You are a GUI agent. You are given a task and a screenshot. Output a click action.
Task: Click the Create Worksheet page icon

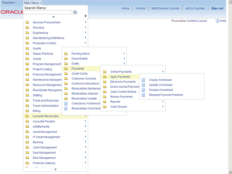143,80
